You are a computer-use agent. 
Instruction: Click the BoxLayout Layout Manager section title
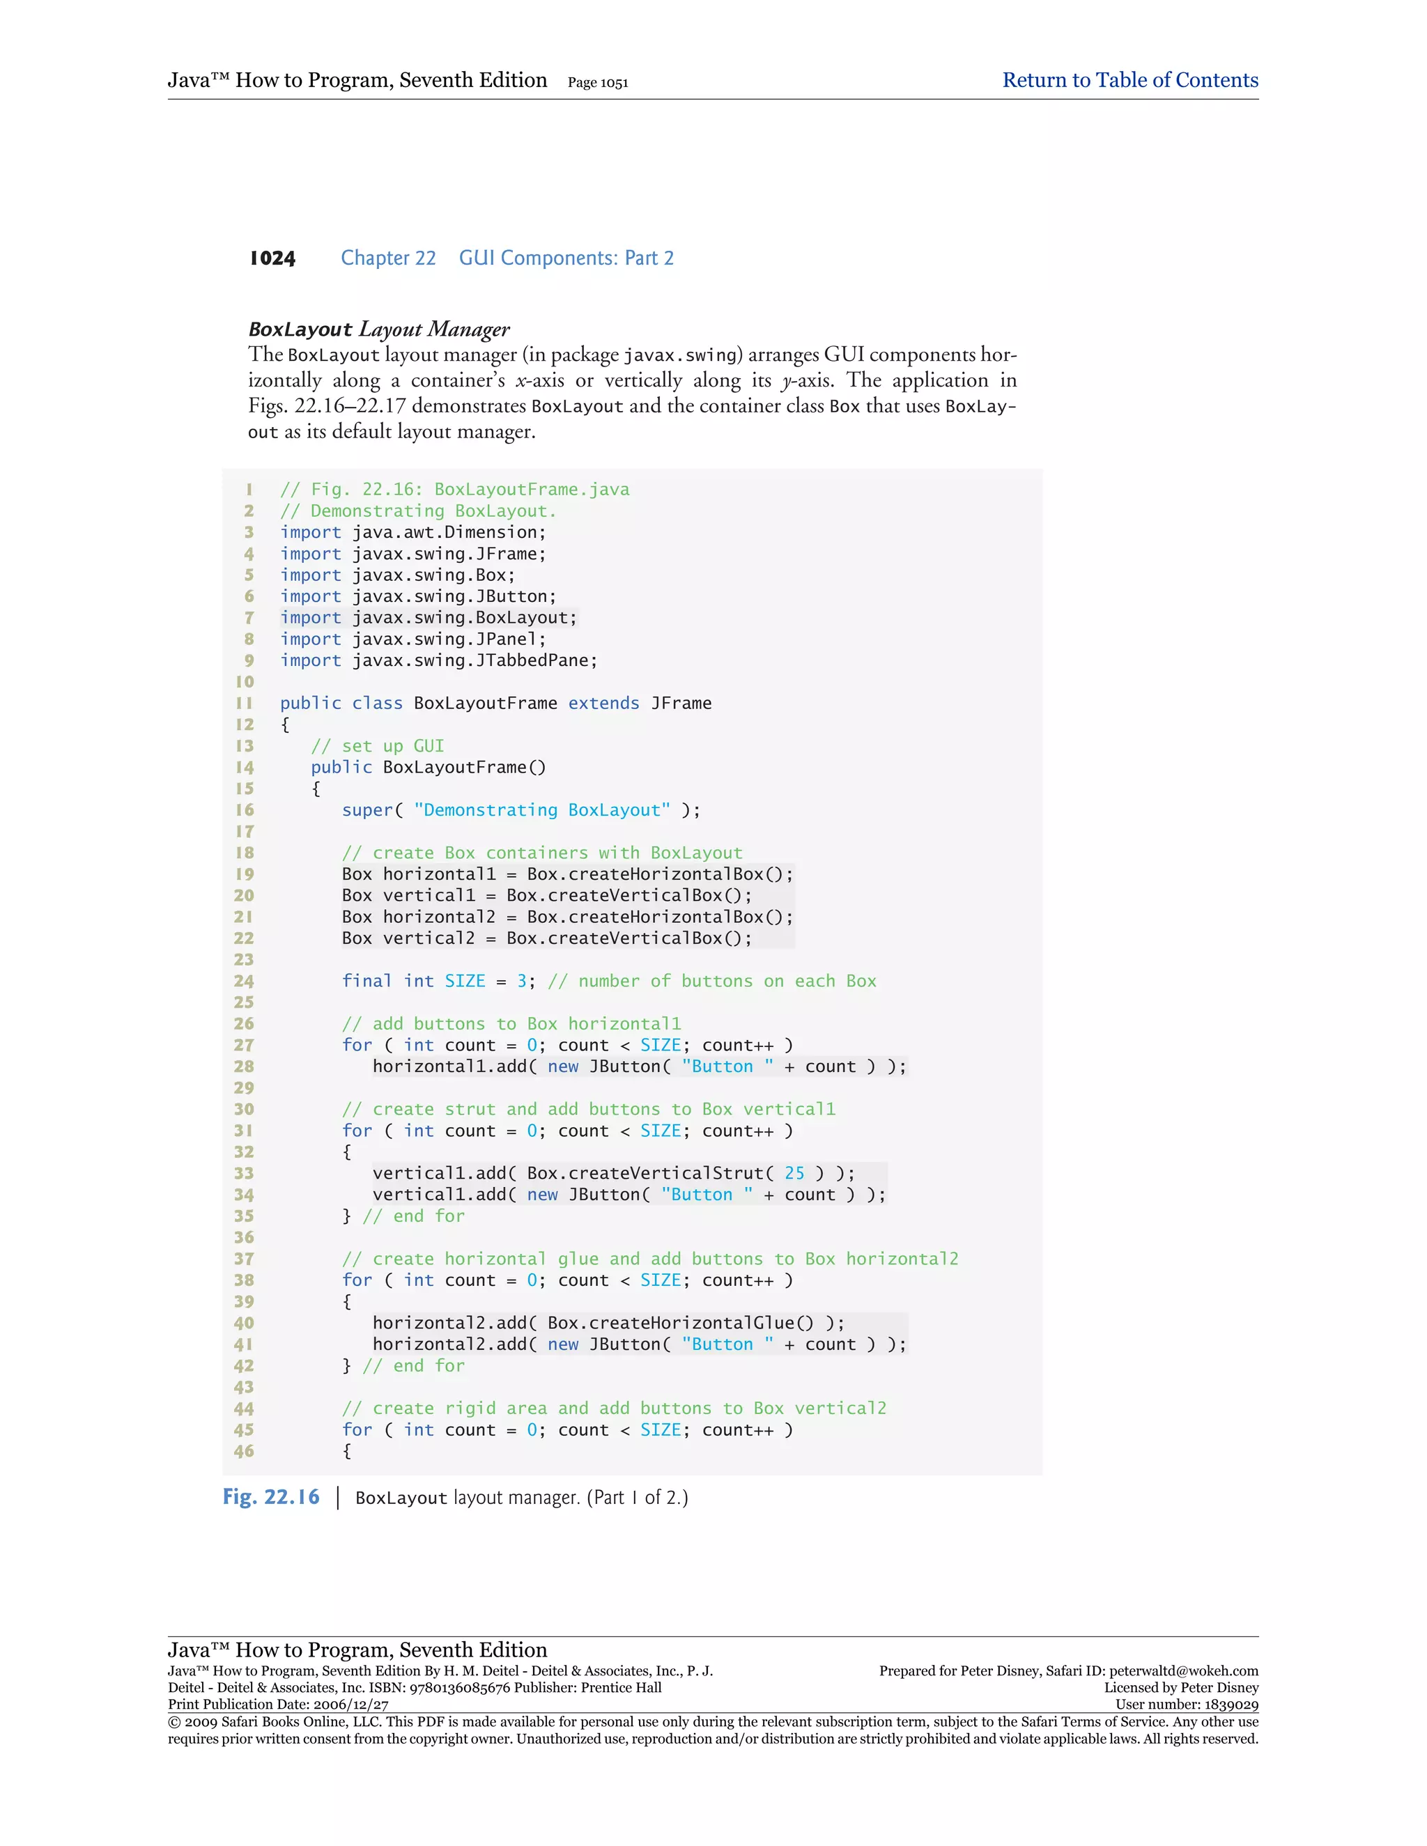379,329
